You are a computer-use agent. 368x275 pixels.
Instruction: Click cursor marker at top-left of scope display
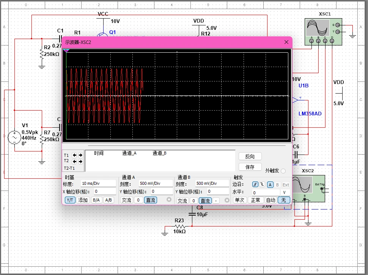click(66, 51)
